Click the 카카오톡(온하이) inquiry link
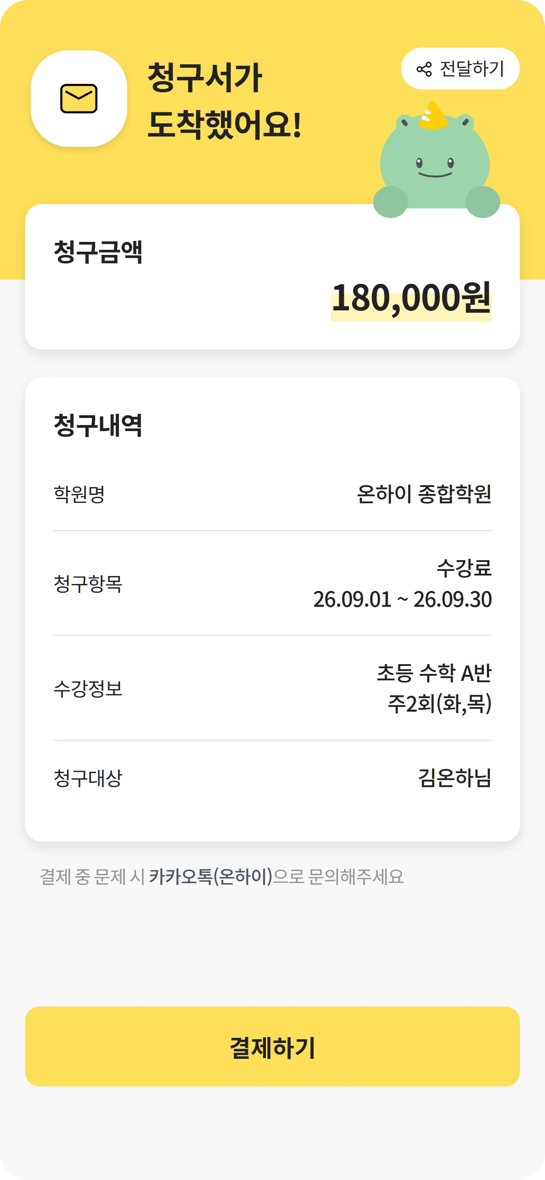The width and height of the screenshot is (545, 1180). click(211, 877)
